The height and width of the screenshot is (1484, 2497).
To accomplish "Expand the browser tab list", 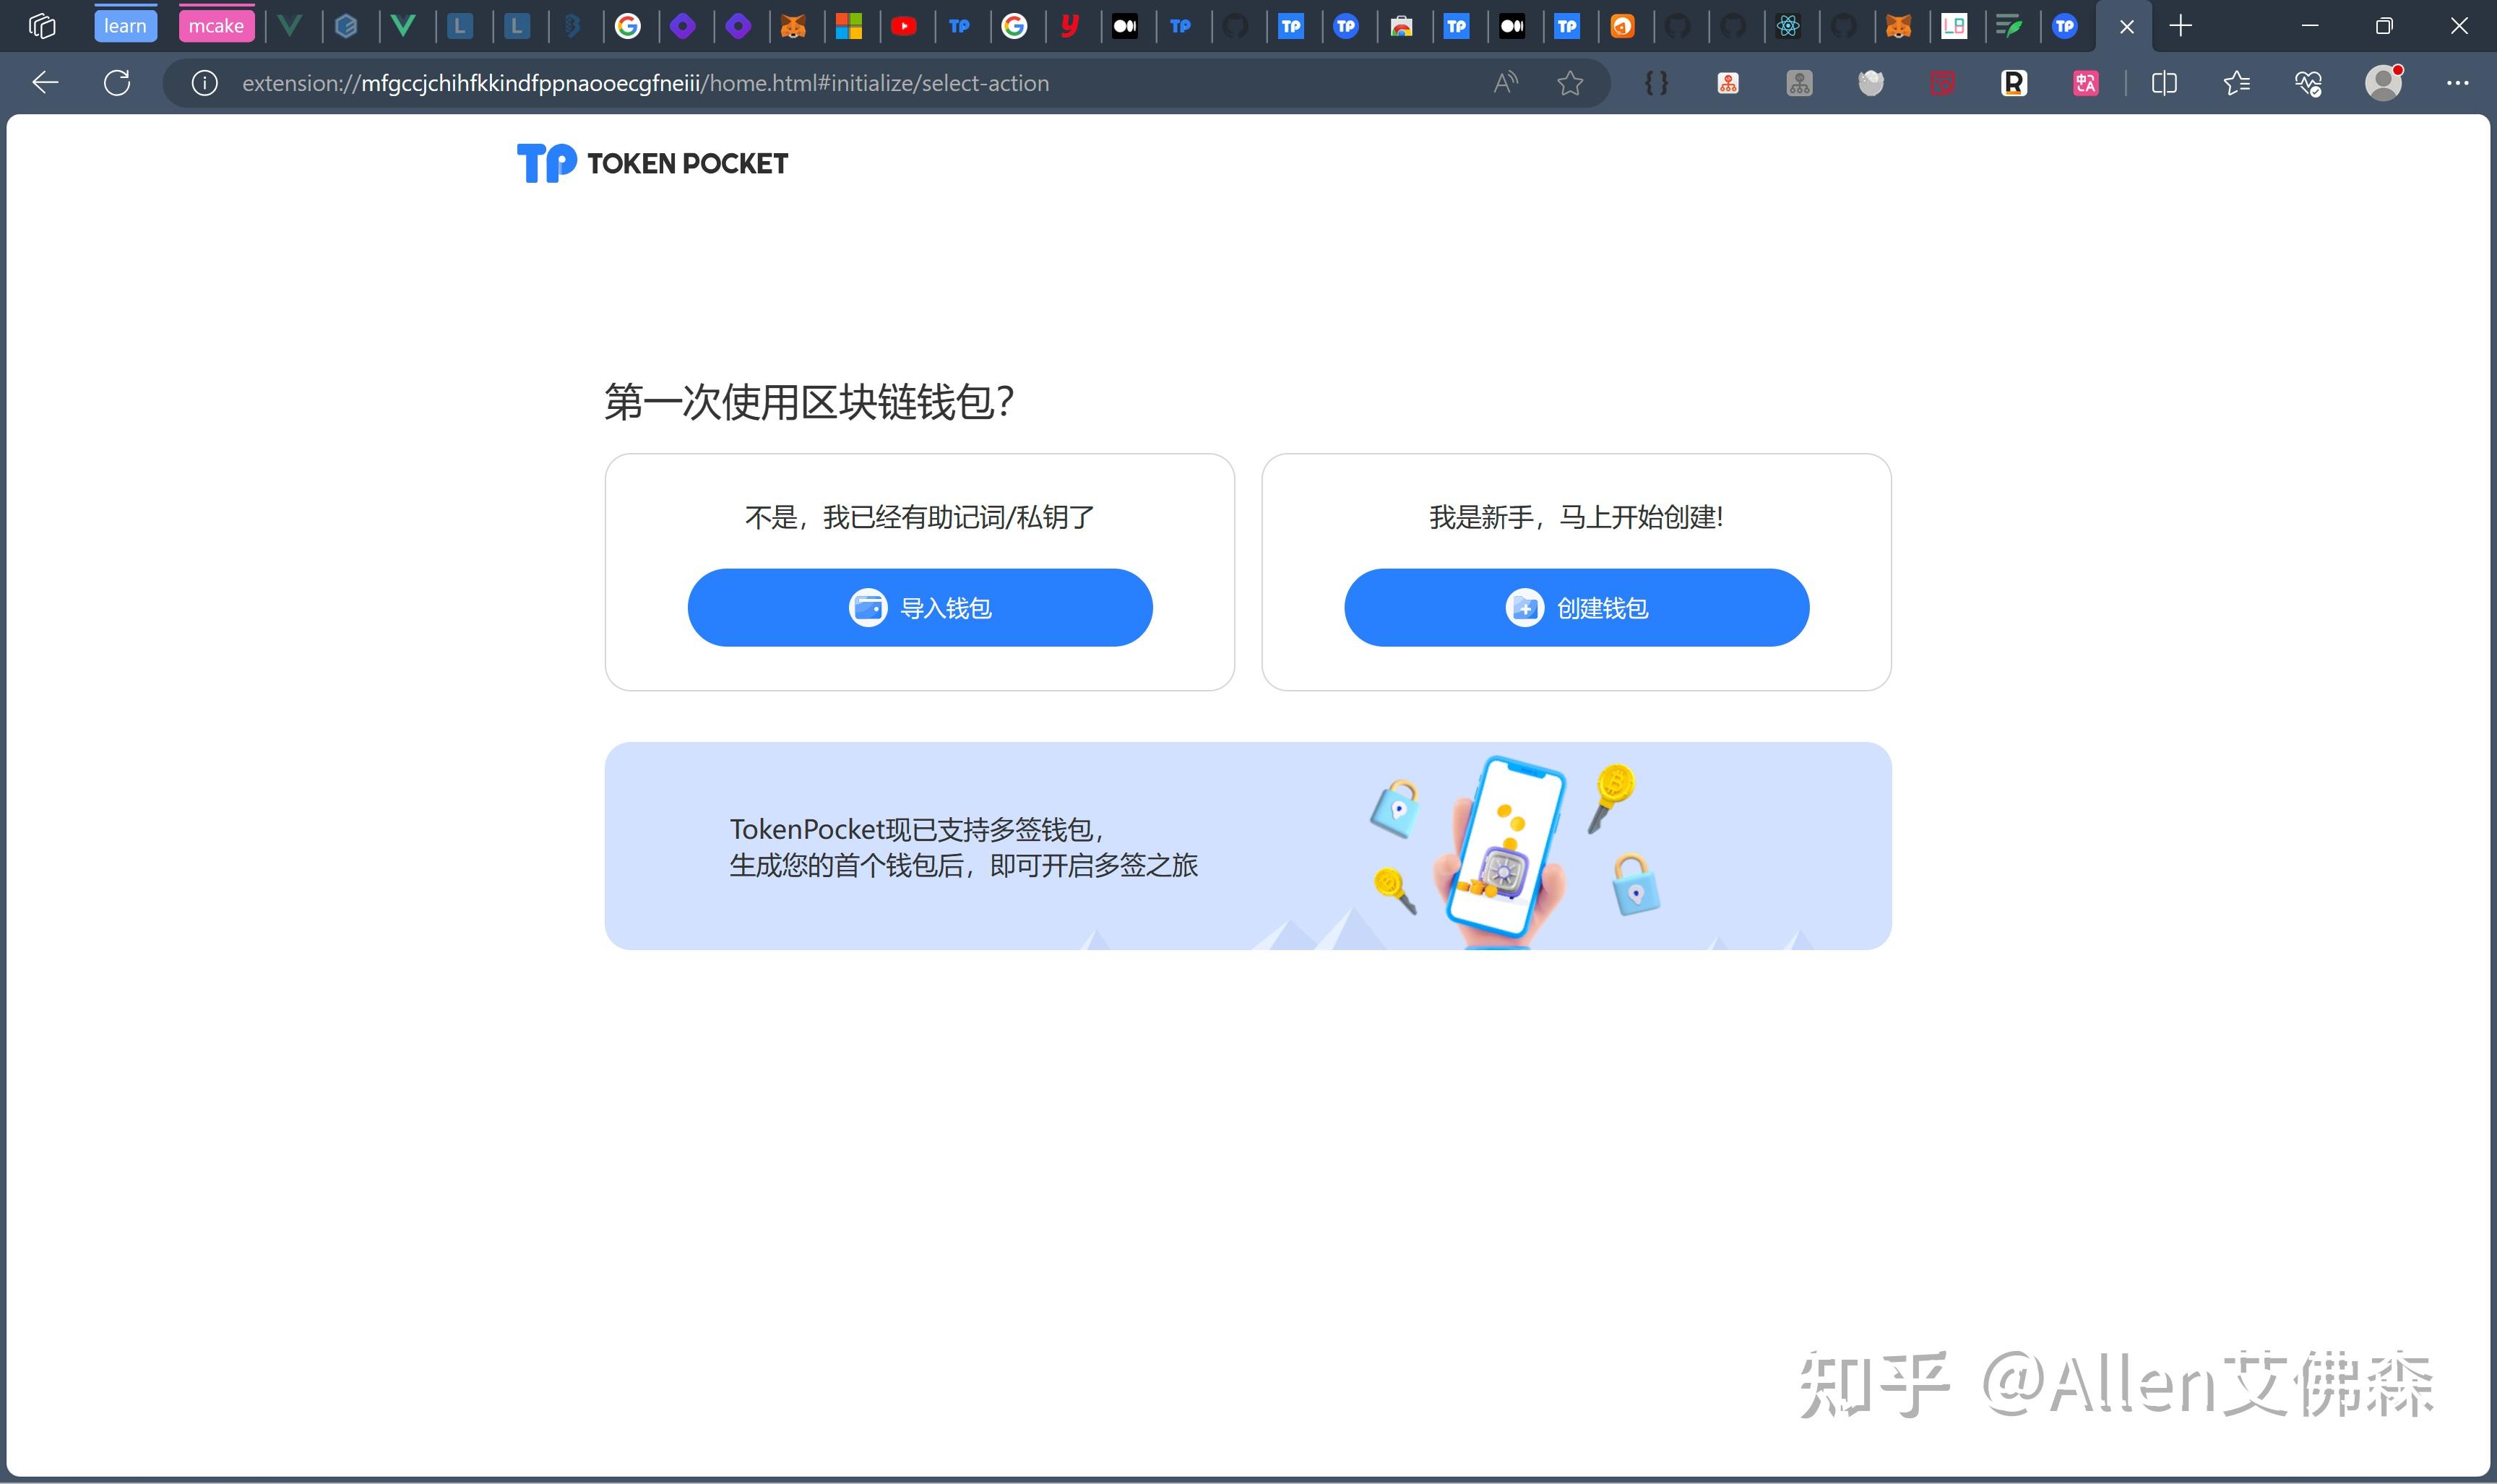I will coord(40,25).
